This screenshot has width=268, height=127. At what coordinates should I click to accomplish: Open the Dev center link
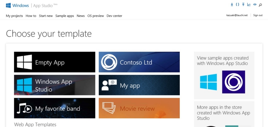(x=114, y=16)
